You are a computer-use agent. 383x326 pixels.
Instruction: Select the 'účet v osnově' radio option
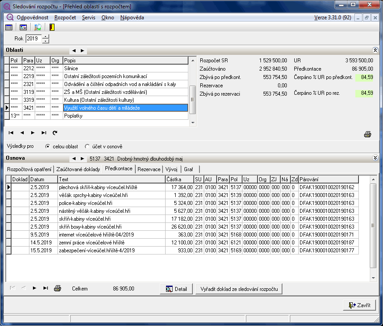pyautogui.click(x=87, y=146)
